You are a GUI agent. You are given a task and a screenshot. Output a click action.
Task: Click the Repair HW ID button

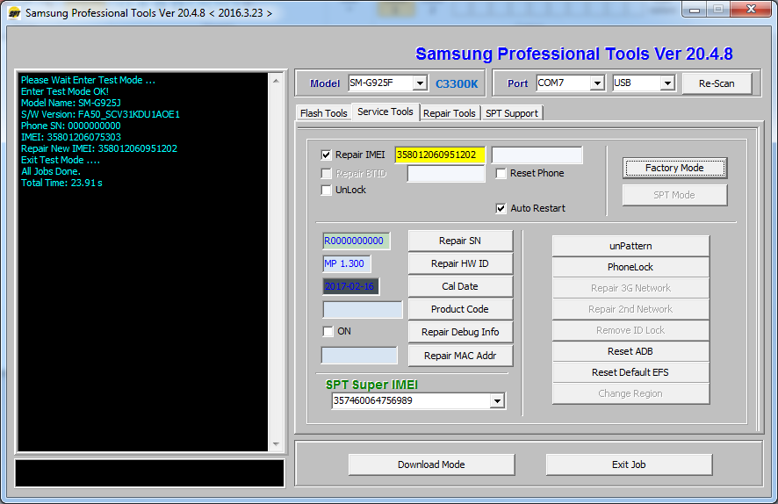point(460,263)
